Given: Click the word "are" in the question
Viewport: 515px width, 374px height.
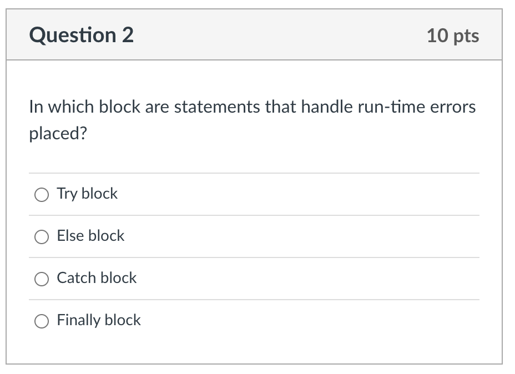Looking at the screenshot, I should (x=157, y=107).
